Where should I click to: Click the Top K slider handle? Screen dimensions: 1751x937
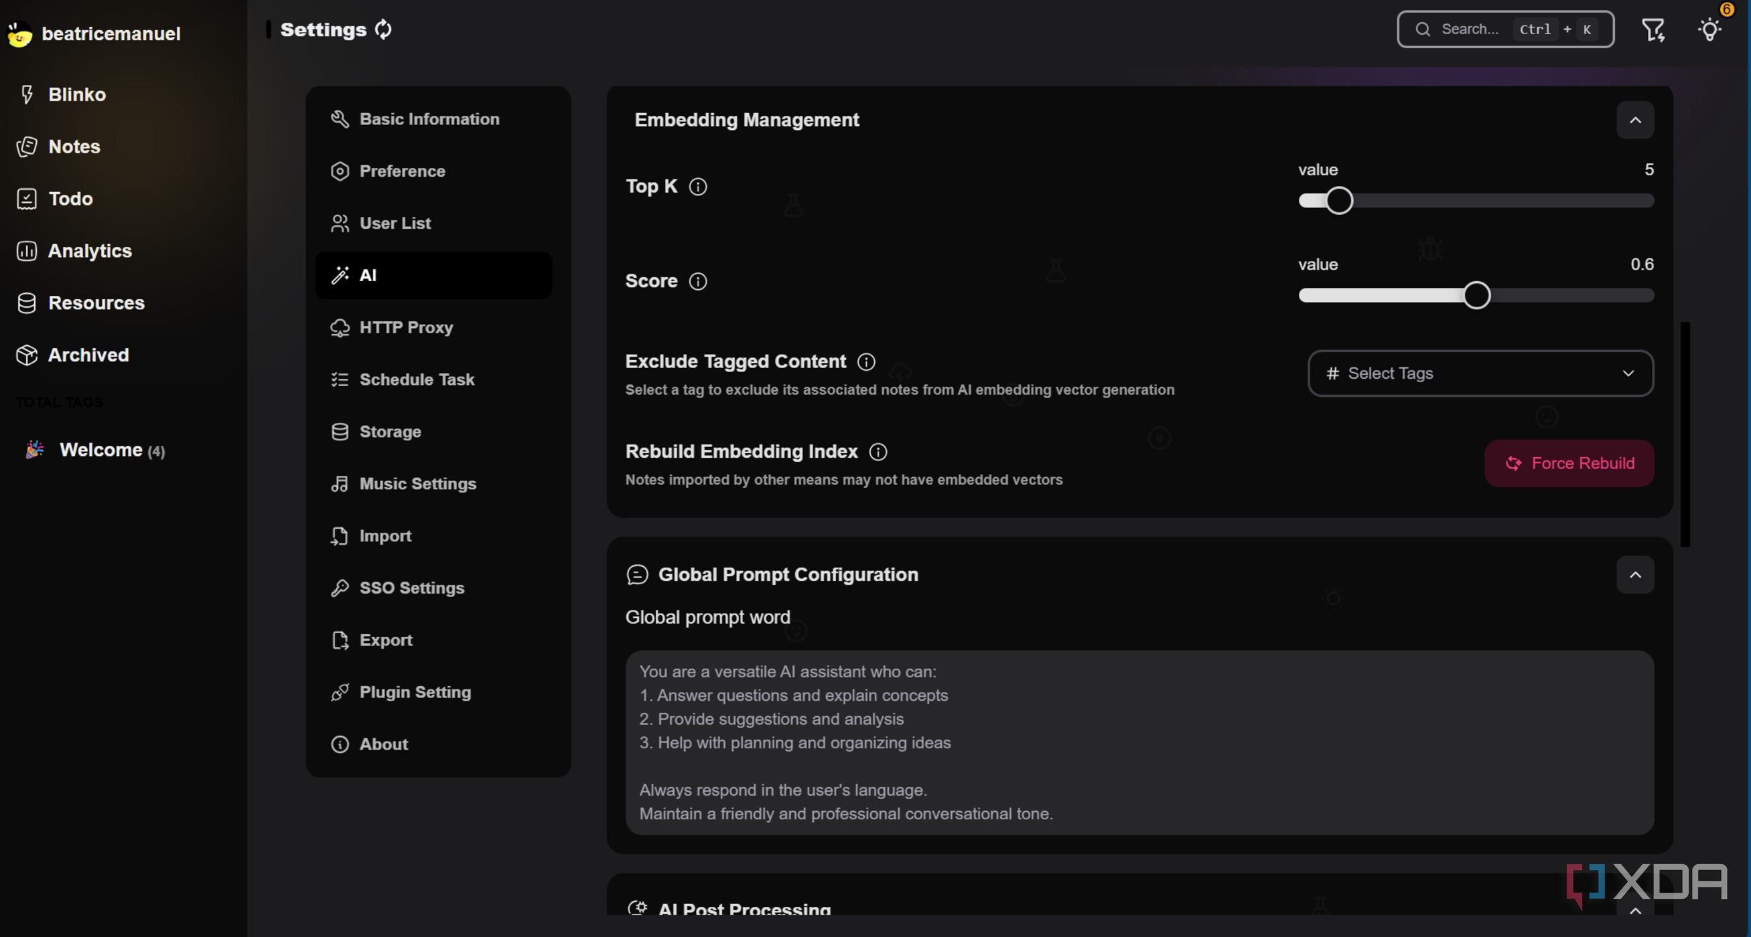click(1339, 201)
